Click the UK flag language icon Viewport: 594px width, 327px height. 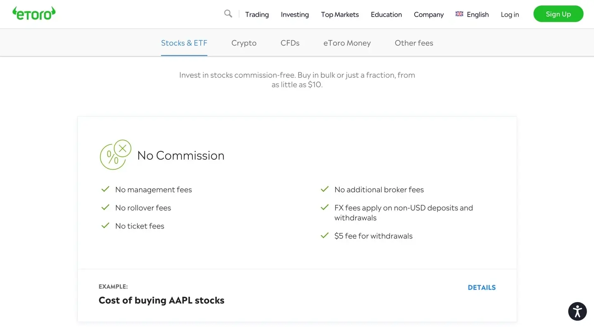pyautogui.click(x=459, y=14)
